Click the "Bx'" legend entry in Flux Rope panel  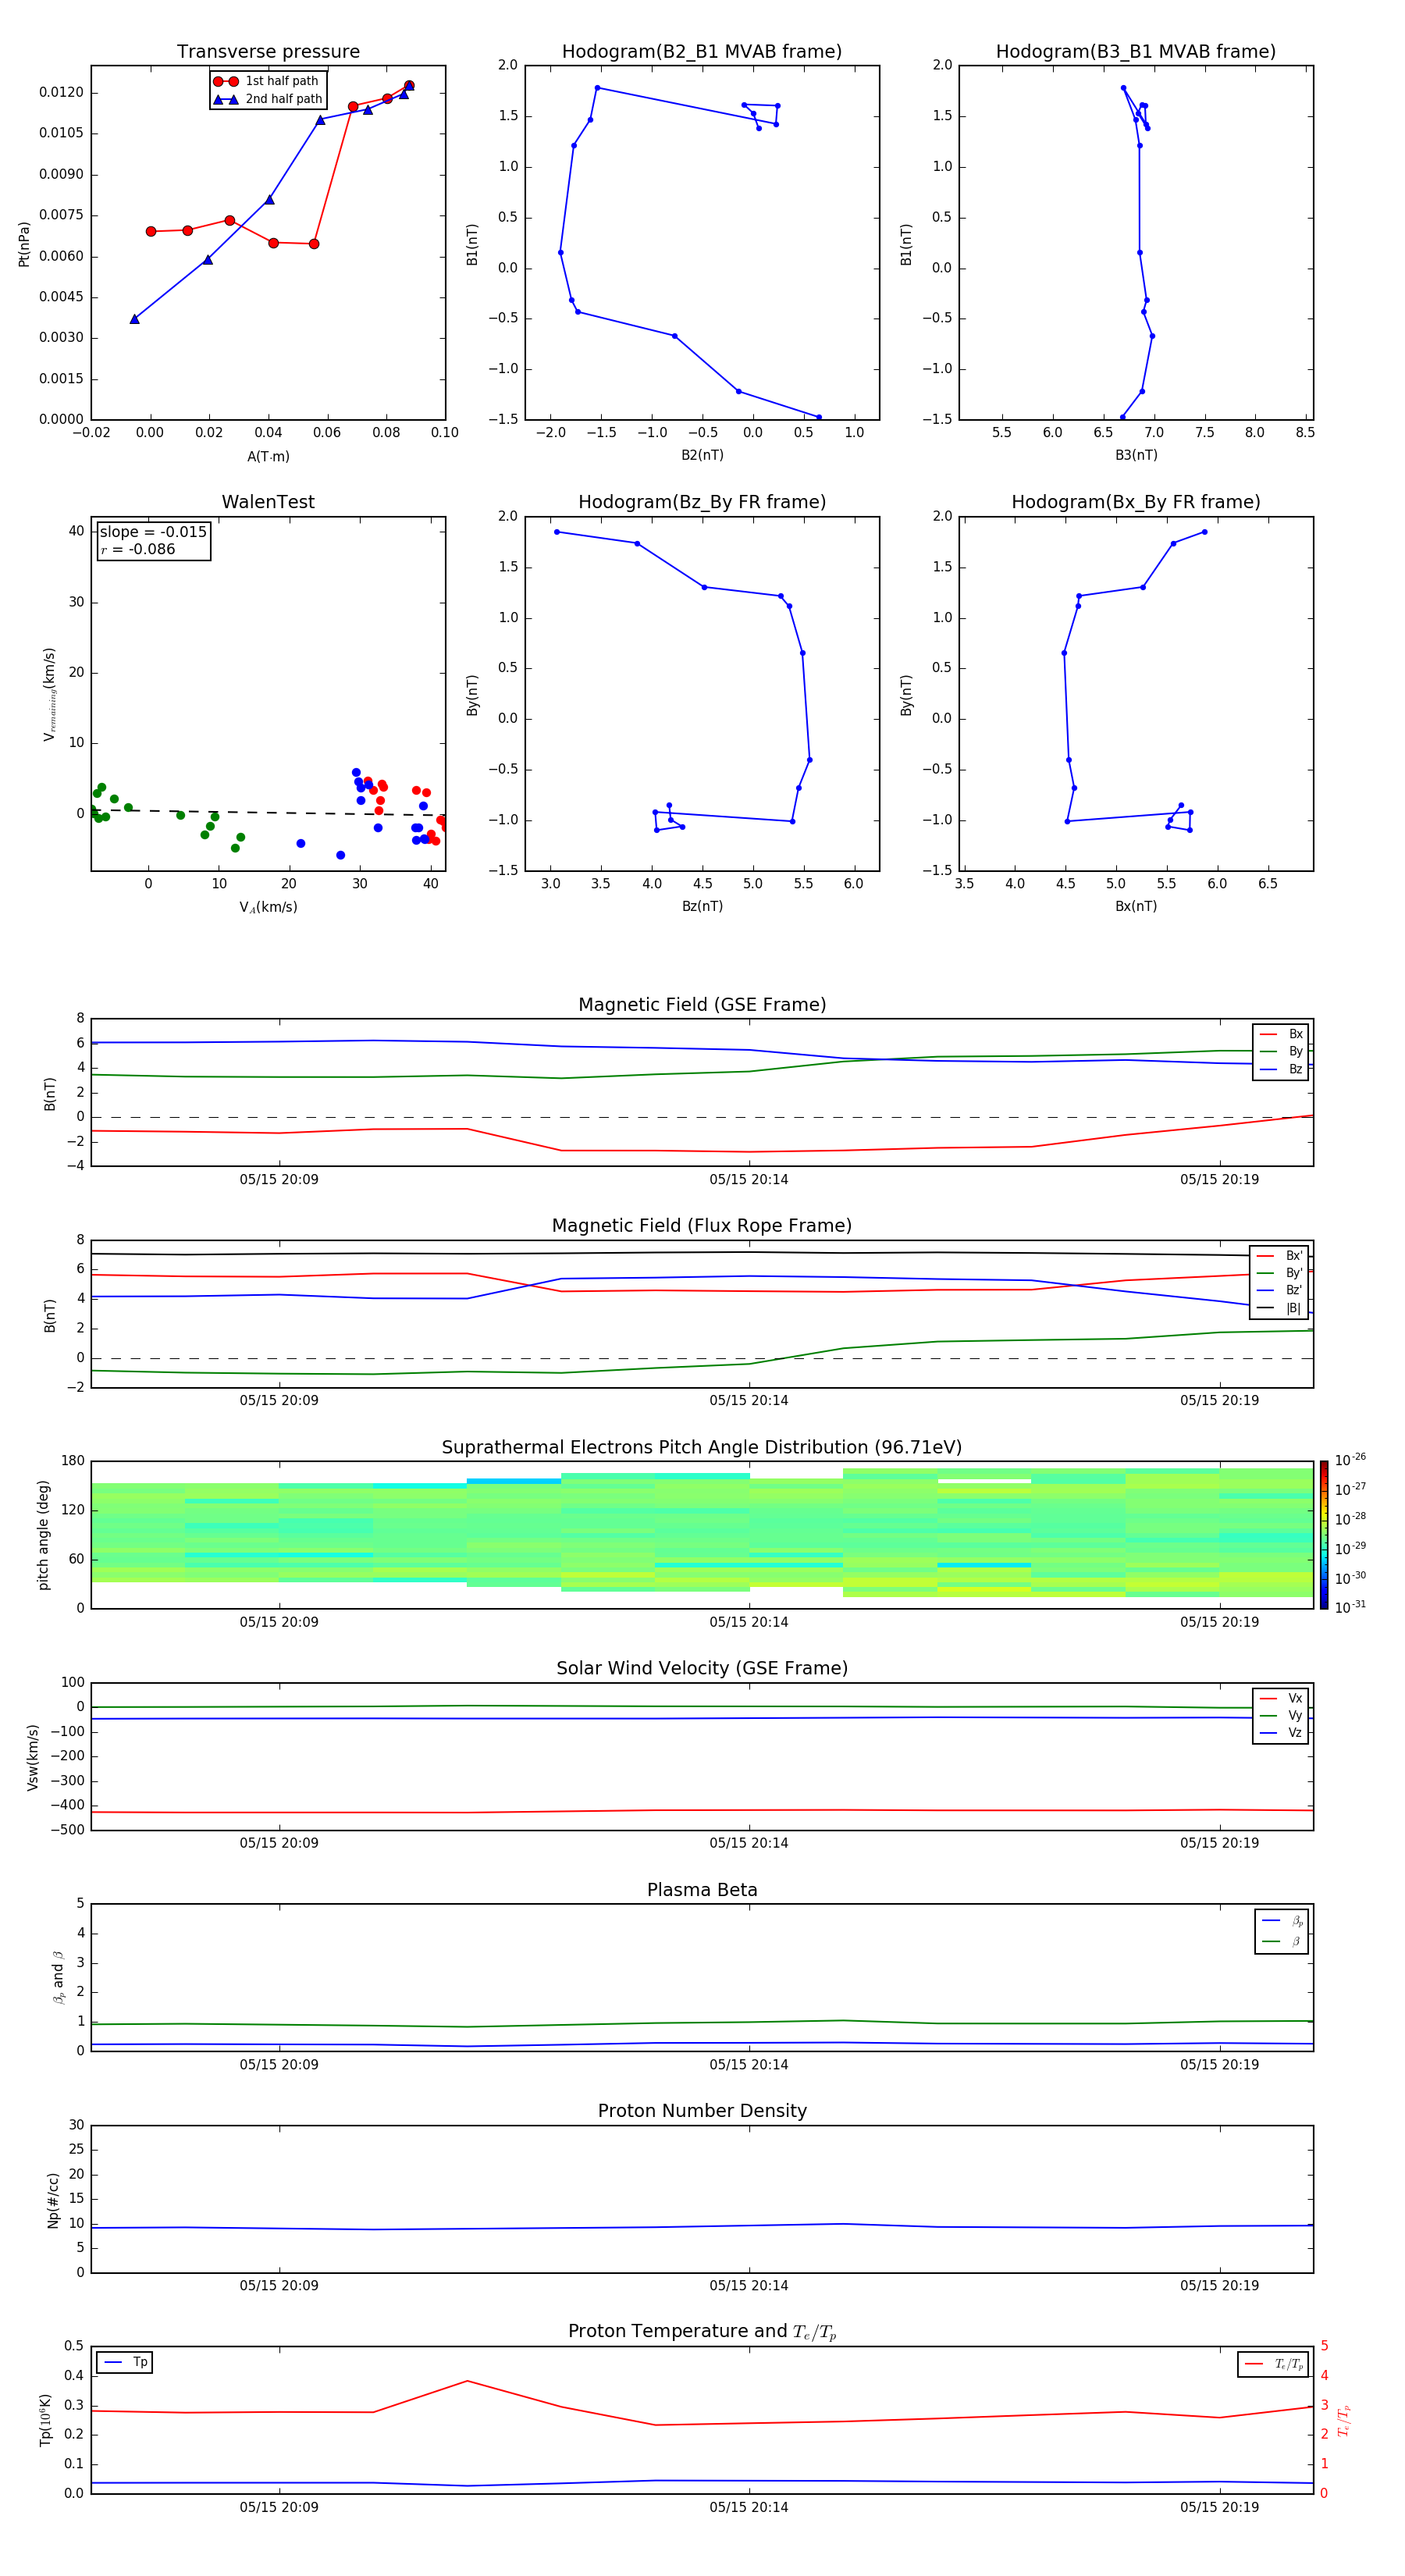pyautogui.click(x=1280, y=1256)
